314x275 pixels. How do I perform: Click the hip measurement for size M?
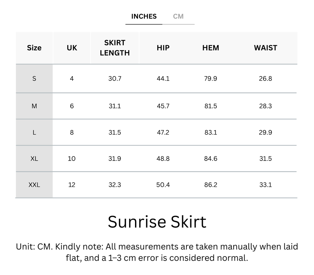(163, 106)
